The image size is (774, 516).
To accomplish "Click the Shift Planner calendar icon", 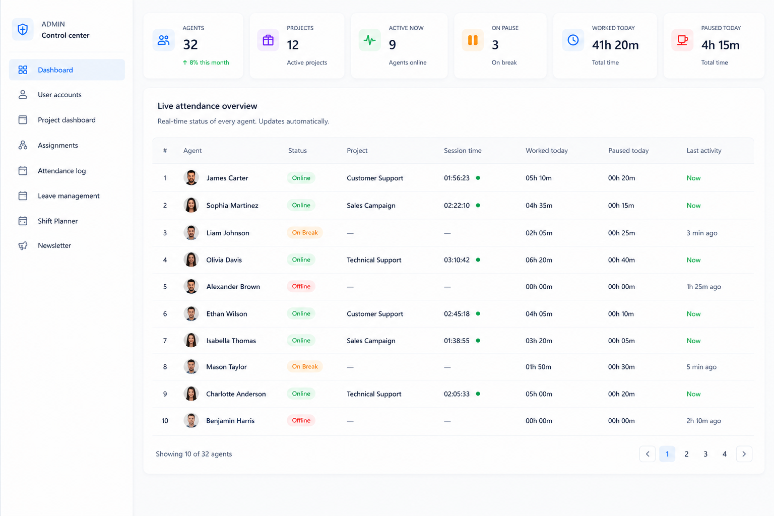I will click(23, 221).
